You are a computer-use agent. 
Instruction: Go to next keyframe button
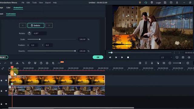click(x=49, y=25)
